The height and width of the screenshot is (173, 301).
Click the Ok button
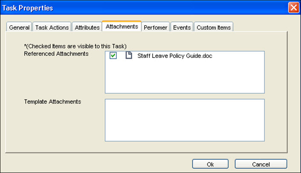pyautogui.click(x=210, y=164)
